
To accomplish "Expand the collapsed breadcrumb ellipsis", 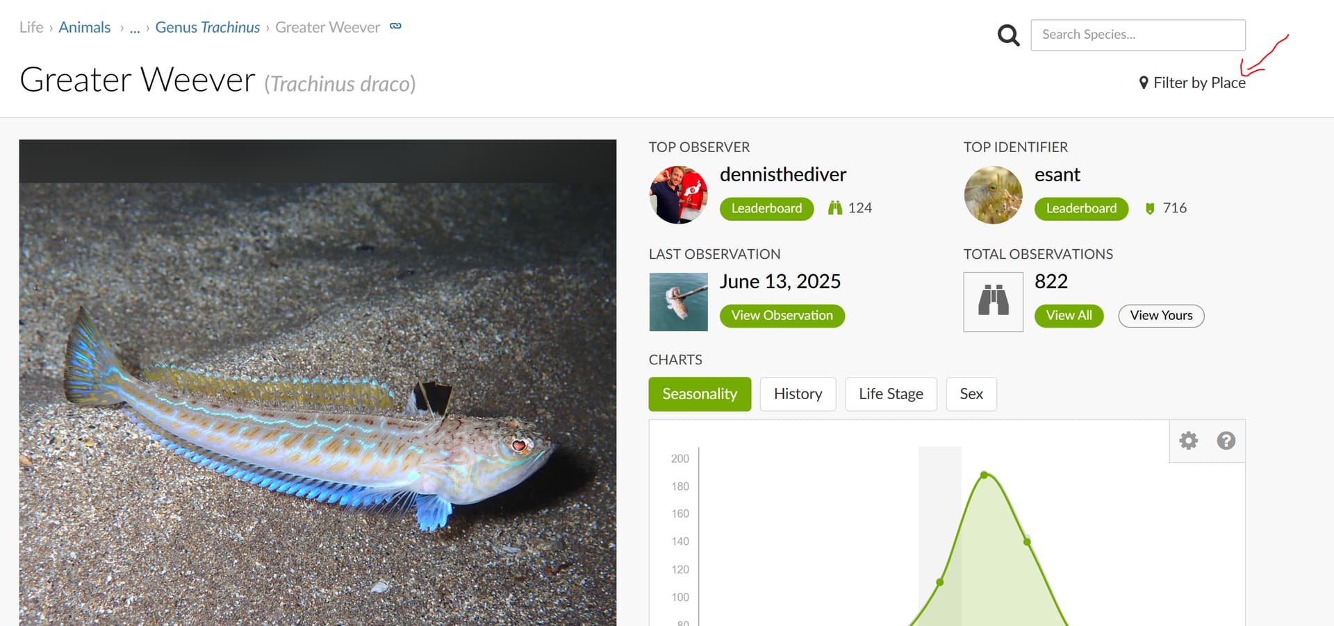I will 135,28.
